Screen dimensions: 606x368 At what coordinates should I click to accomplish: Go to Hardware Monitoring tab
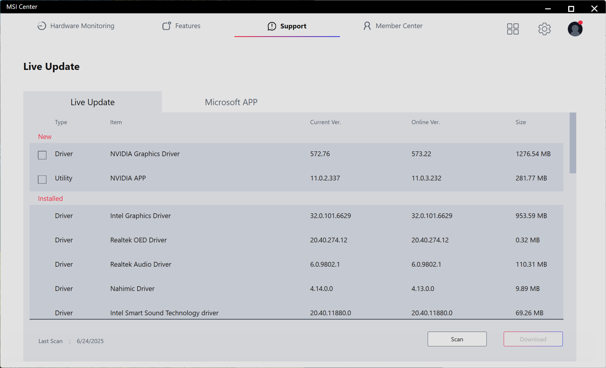click(82, 26)
